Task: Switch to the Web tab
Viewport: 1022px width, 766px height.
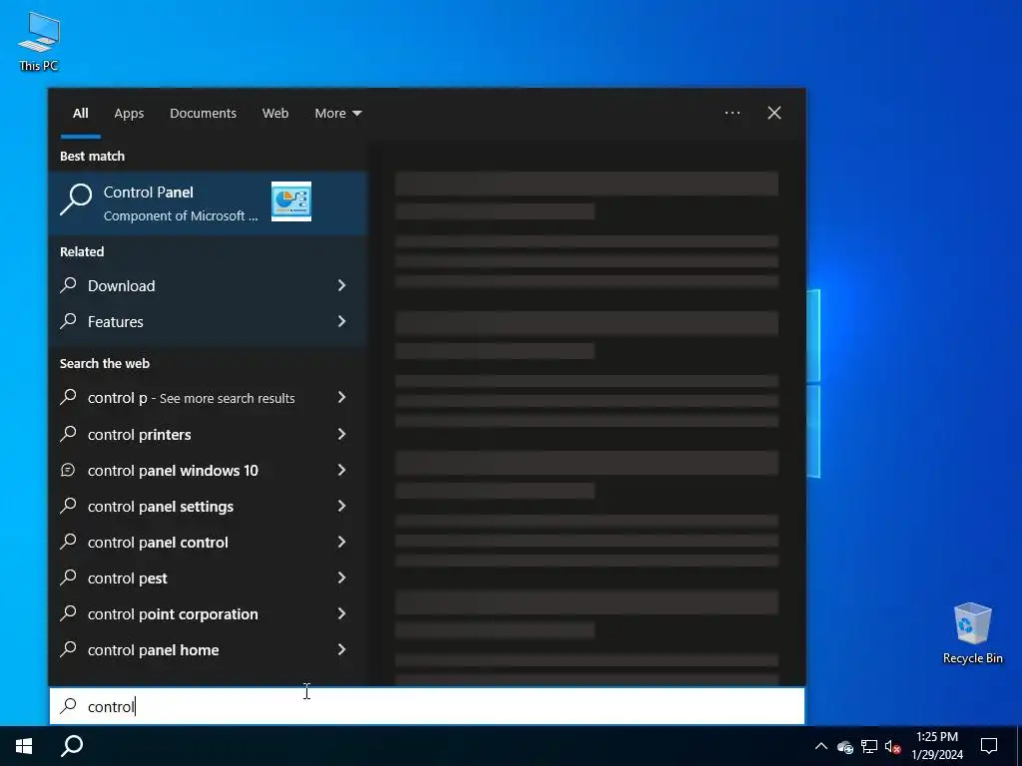Action: [275, 114]
